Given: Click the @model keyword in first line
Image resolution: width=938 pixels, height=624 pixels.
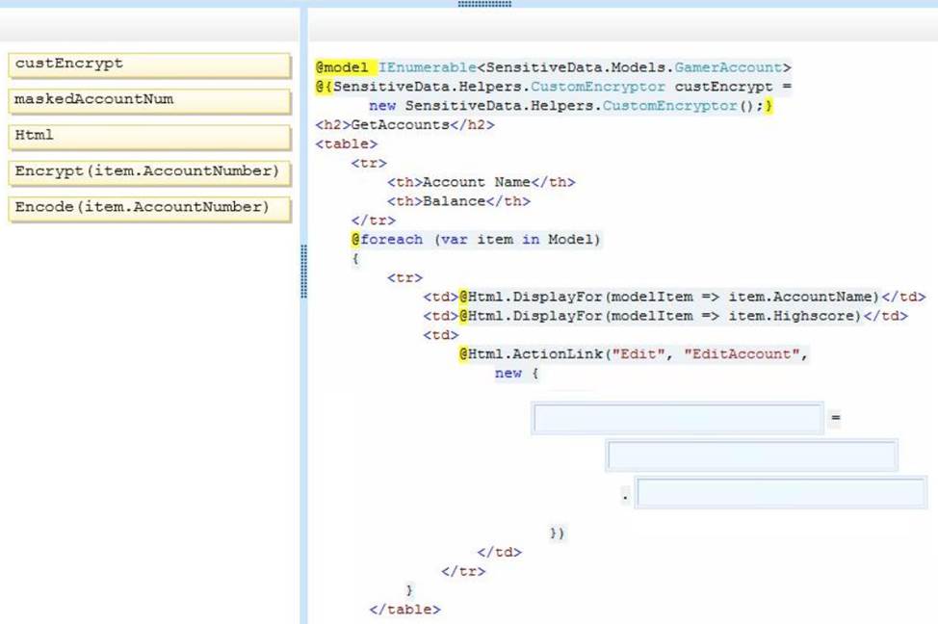Looking at the screenshot, I should click(x=342, y=67).
